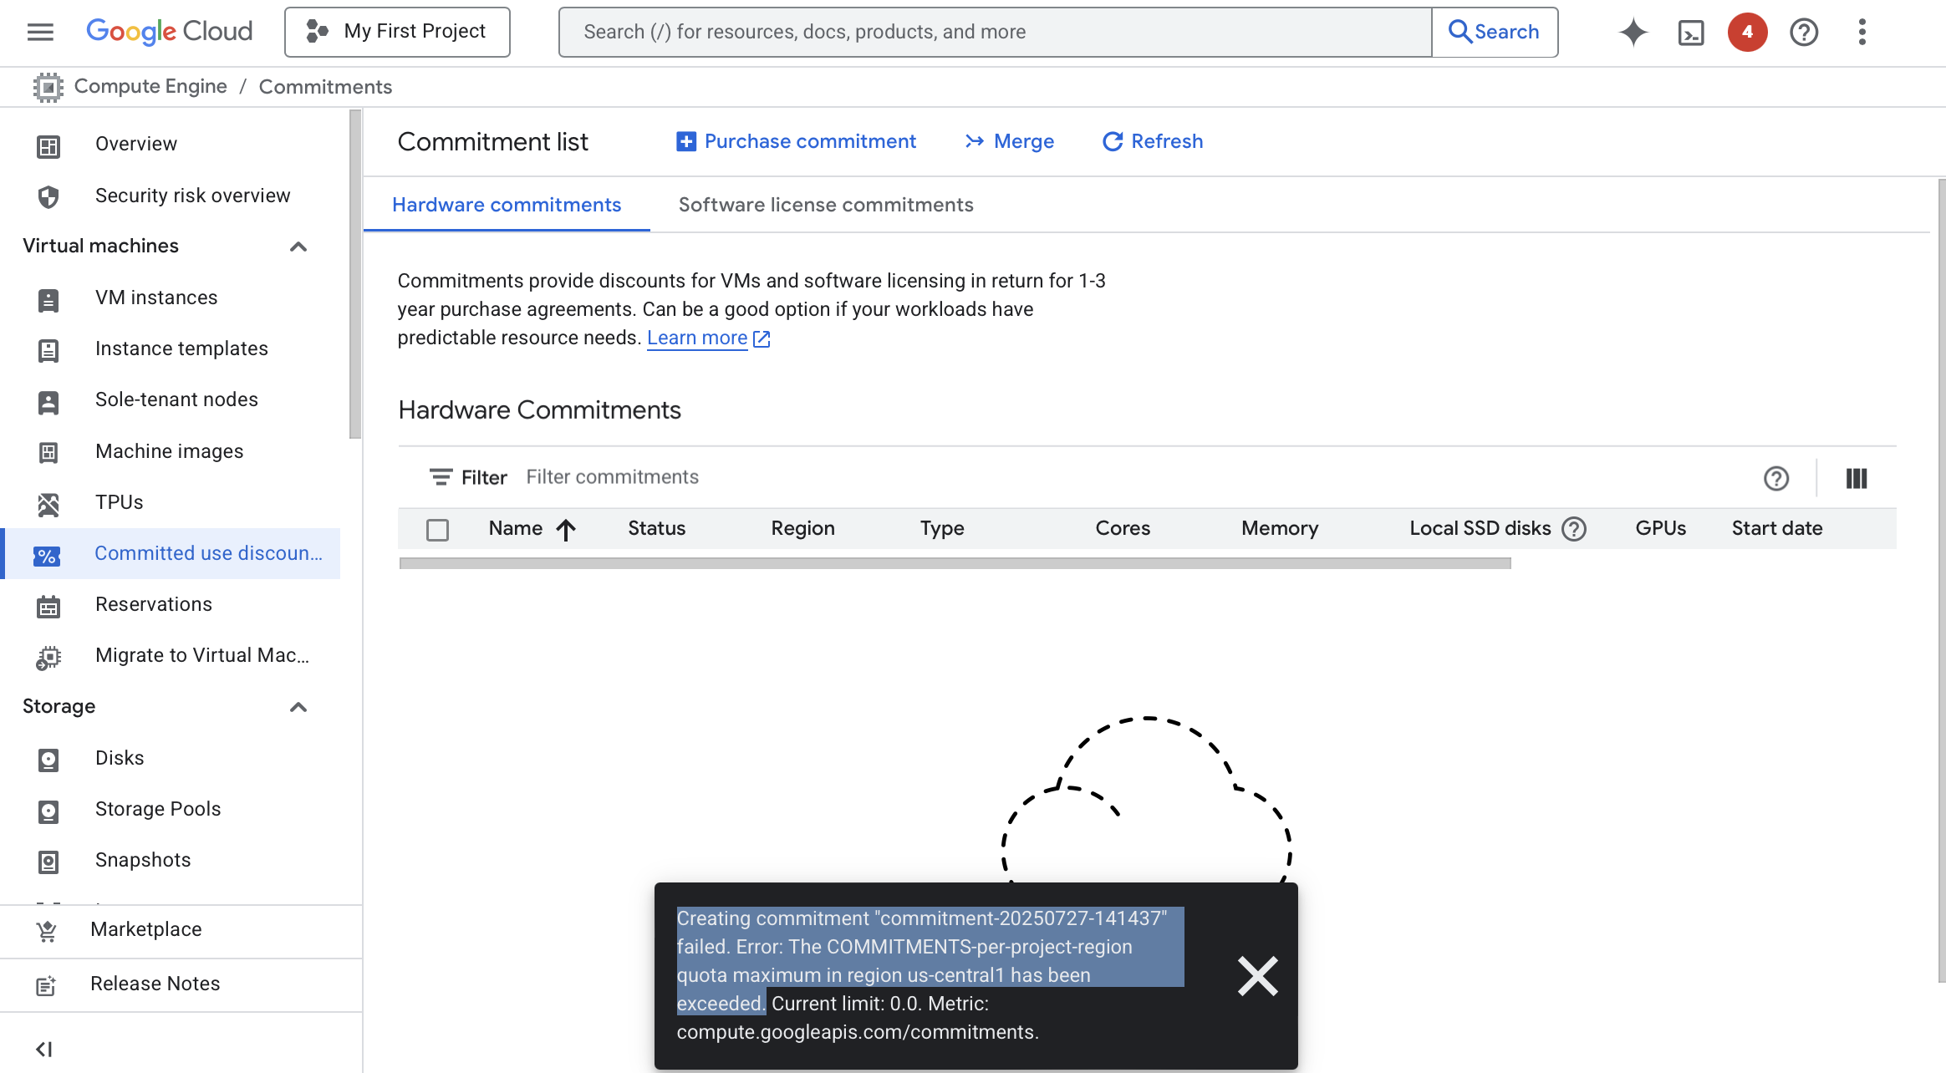
Task: Select the Hardware commitments tab
Action: [507, 205]
